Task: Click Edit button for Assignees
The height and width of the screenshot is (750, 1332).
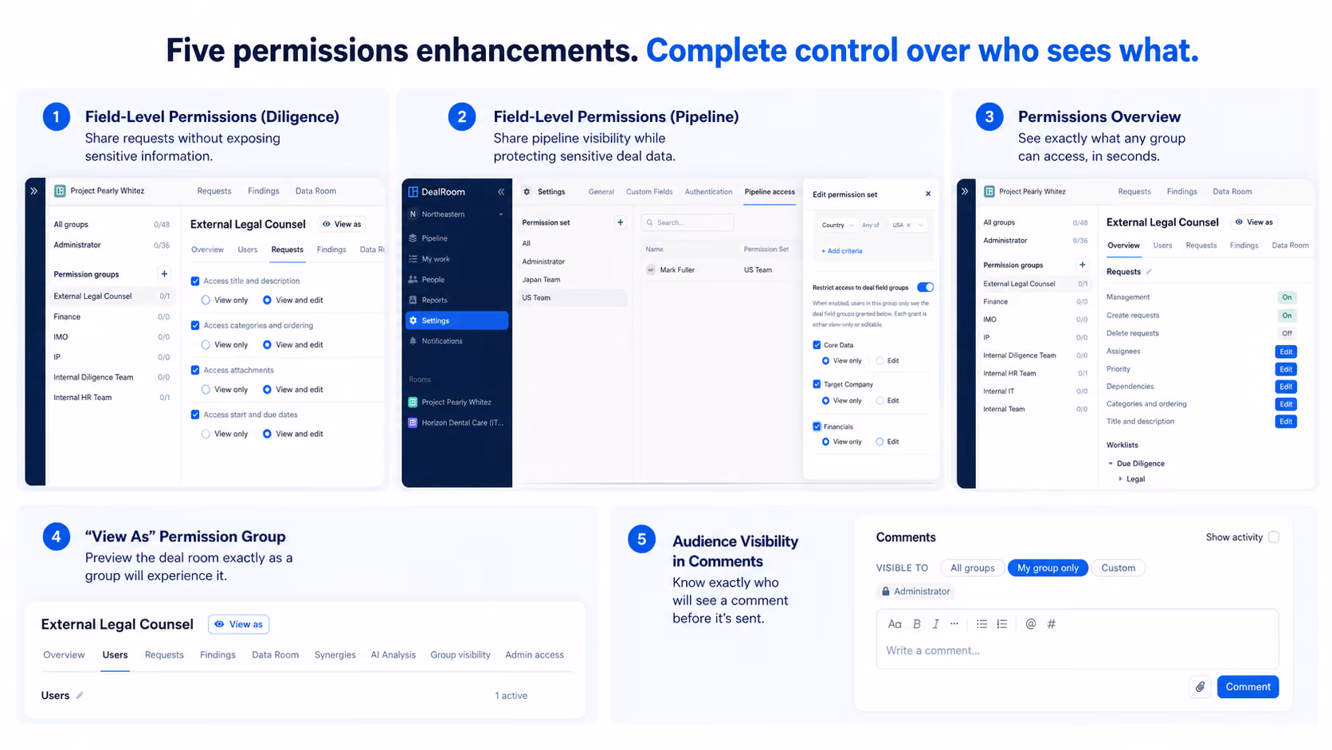Action: pyautogui.click(x=1286, y=351)
